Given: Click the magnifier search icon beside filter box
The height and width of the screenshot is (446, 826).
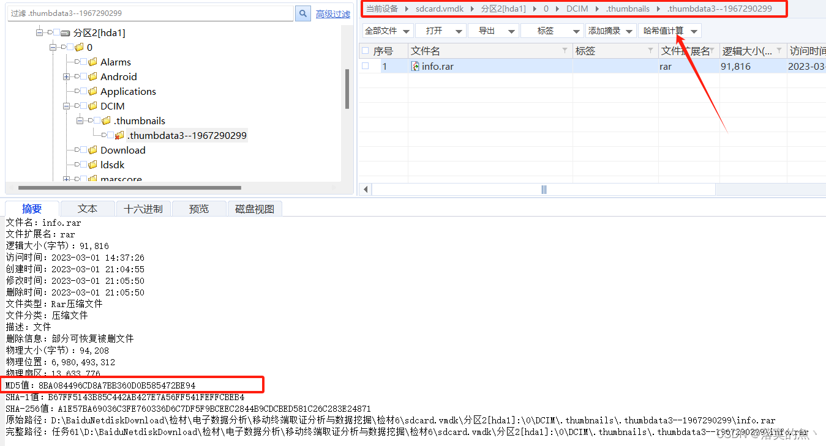Looking at the screenshot, I should (303, 13).
